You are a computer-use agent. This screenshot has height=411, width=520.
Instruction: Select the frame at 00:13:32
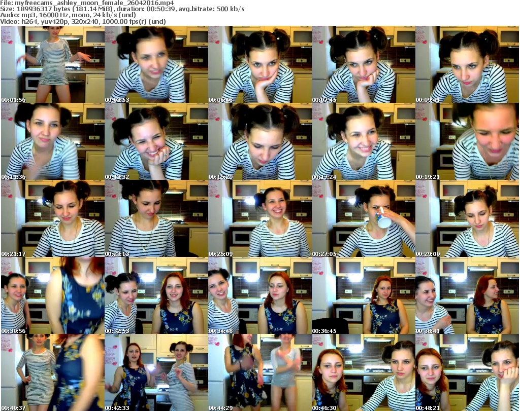(x=156, y=141)
